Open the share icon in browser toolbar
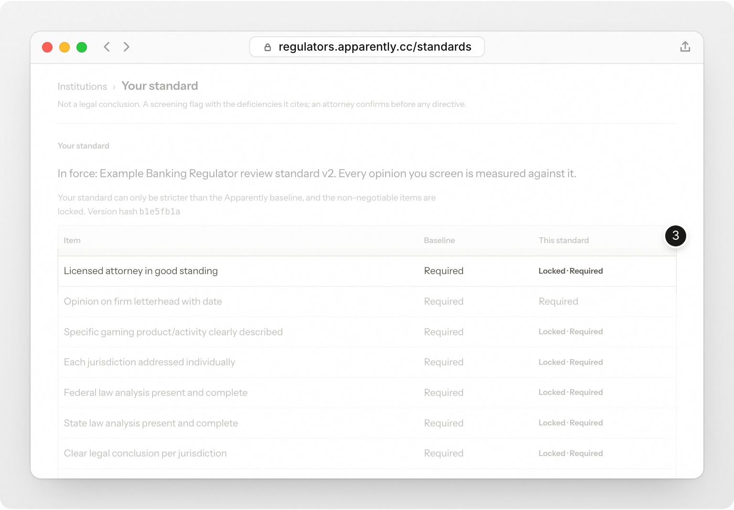 (x=685, y=46)
